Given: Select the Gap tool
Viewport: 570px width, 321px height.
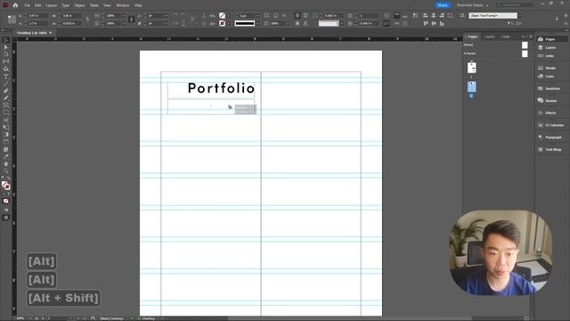Looking at the screenshot, I should click(6, 62).
